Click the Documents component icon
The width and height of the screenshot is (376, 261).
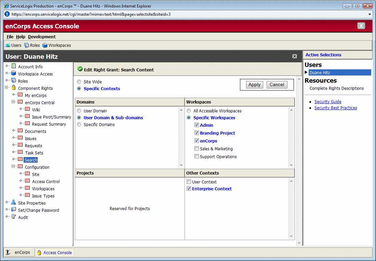[x=21, y=130]
